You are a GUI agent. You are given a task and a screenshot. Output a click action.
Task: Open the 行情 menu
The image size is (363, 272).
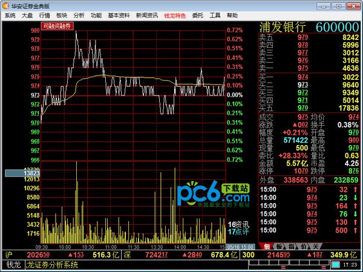click(45, 15)
